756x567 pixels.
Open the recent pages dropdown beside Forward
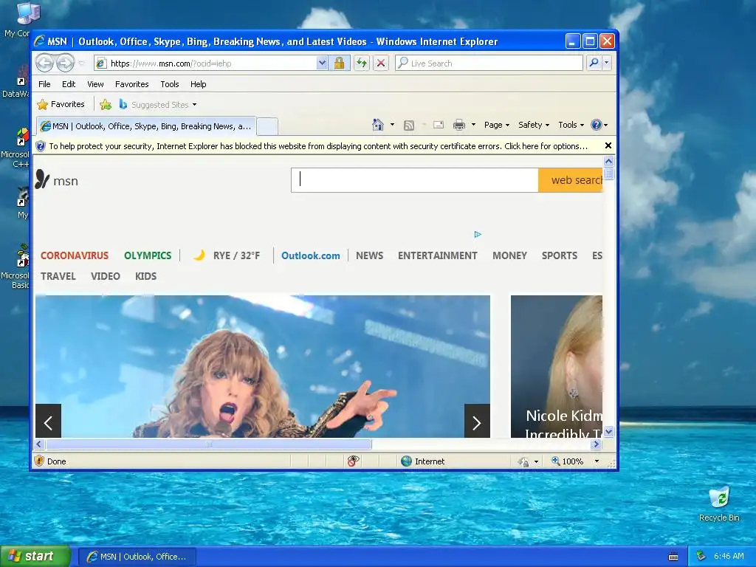[x=81, y=63]
